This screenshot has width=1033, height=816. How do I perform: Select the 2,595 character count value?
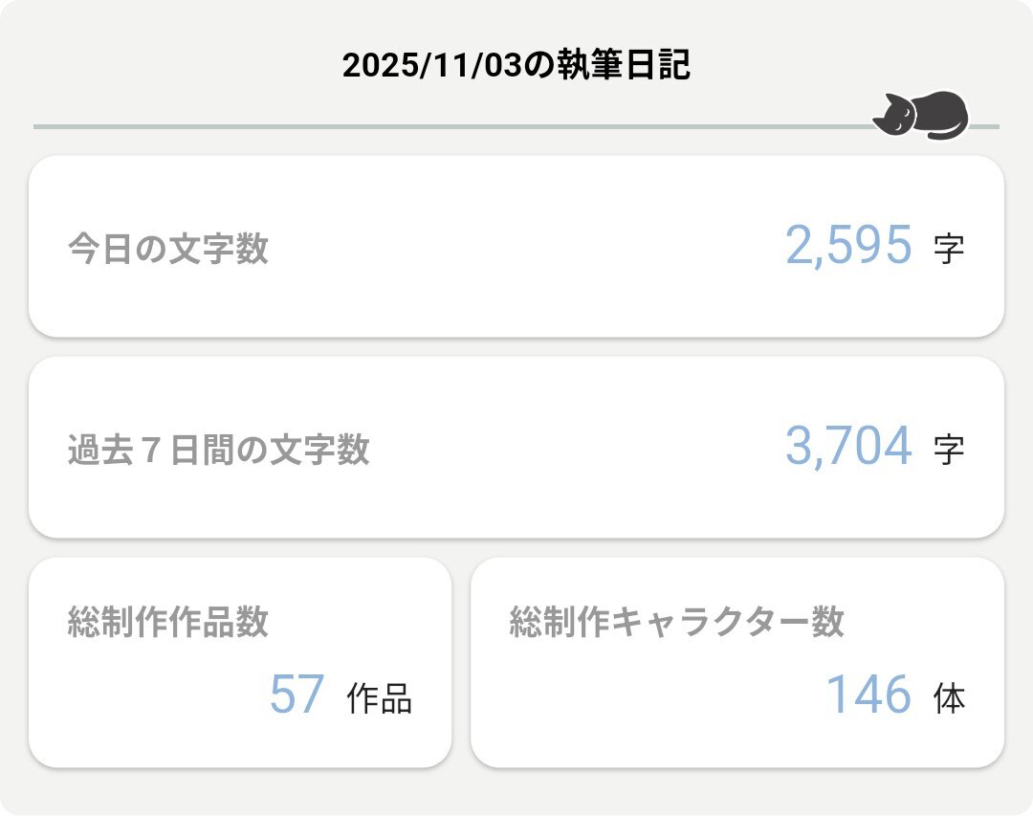point(848,246)
